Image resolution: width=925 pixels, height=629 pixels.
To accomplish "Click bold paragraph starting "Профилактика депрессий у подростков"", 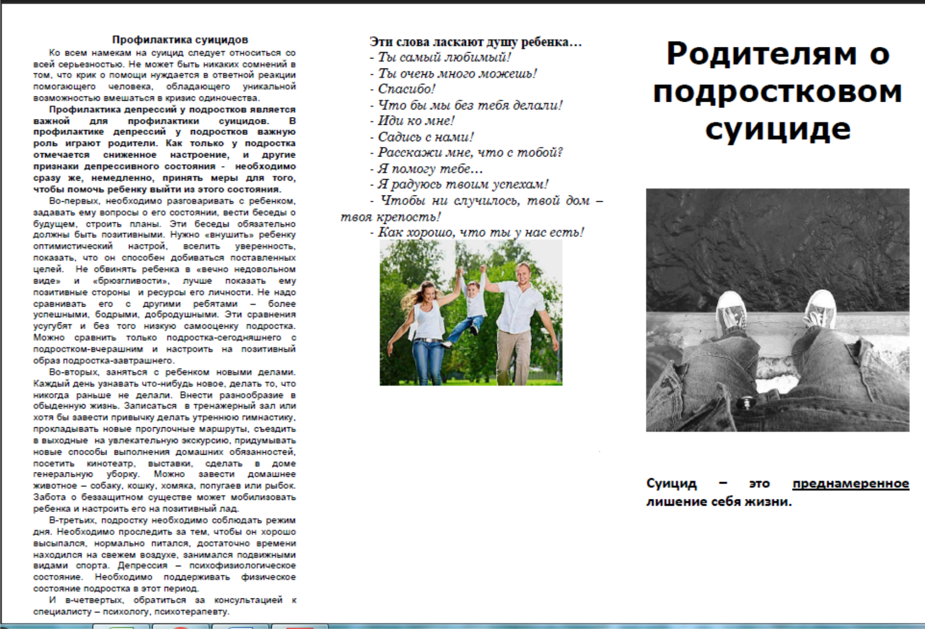I will tap(164, 149).
